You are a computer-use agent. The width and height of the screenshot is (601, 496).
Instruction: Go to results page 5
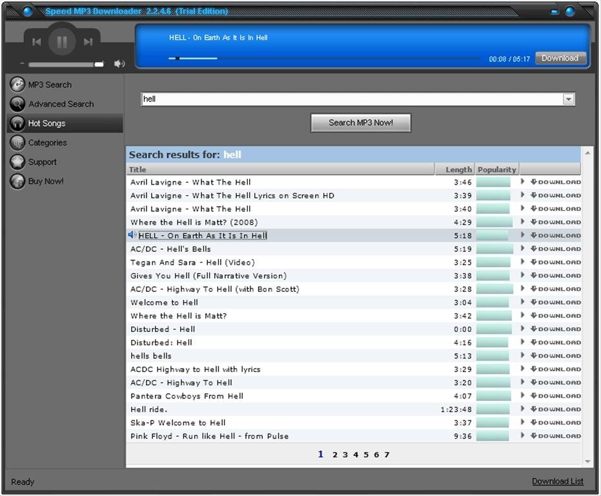click(366, 455)
